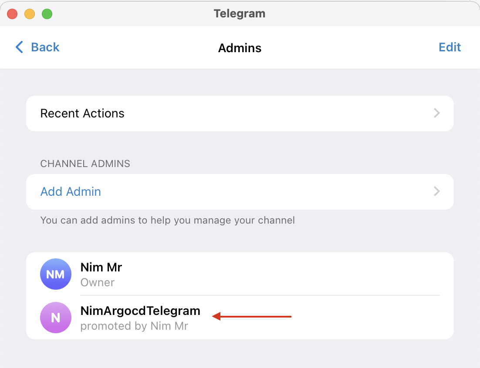Click the Admins page title

[x=240, y=48]
